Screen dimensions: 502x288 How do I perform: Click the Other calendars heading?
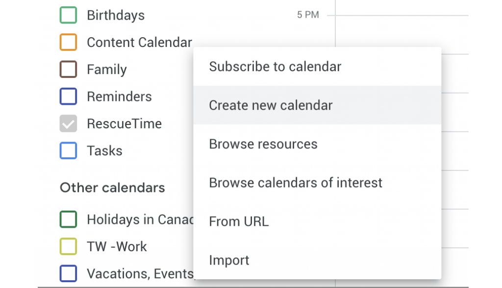point(112,188)
